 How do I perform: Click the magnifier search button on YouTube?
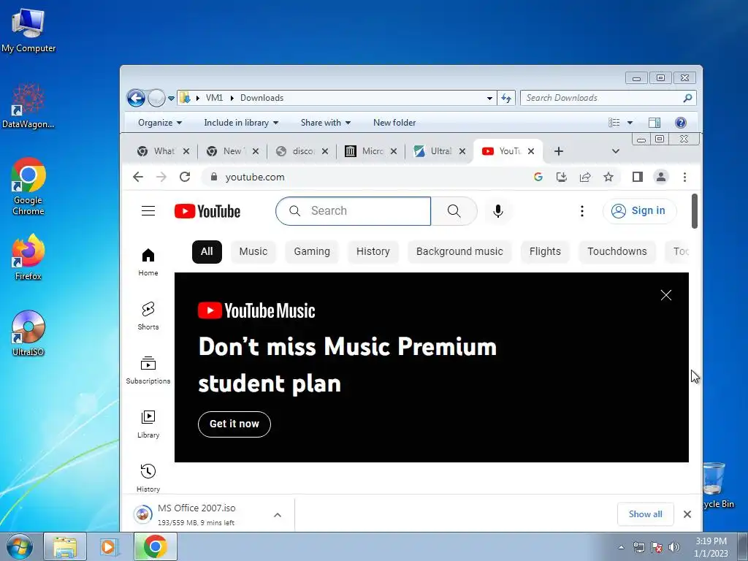click(x=454, y=211)
